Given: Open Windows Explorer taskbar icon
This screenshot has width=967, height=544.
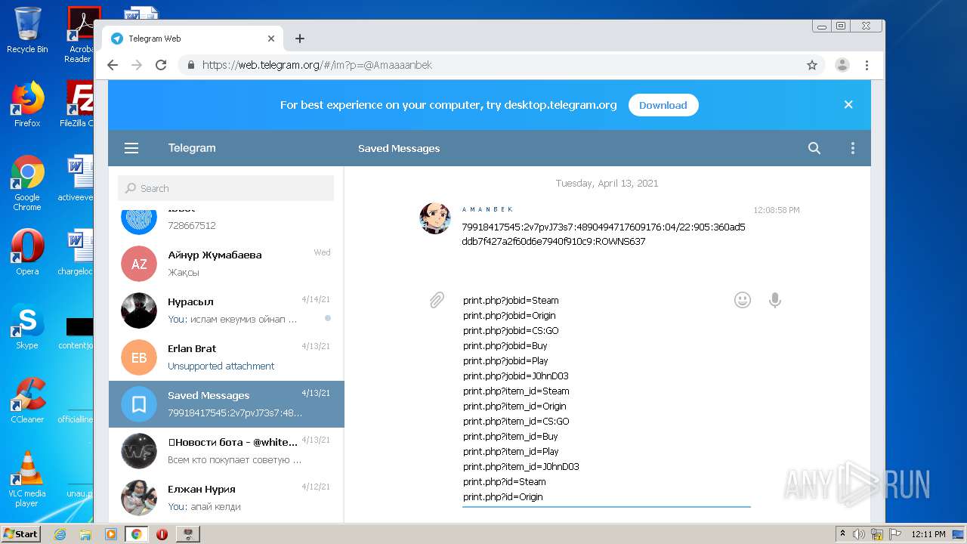Looking at the screenshot, I should click(x=85, y=534).
